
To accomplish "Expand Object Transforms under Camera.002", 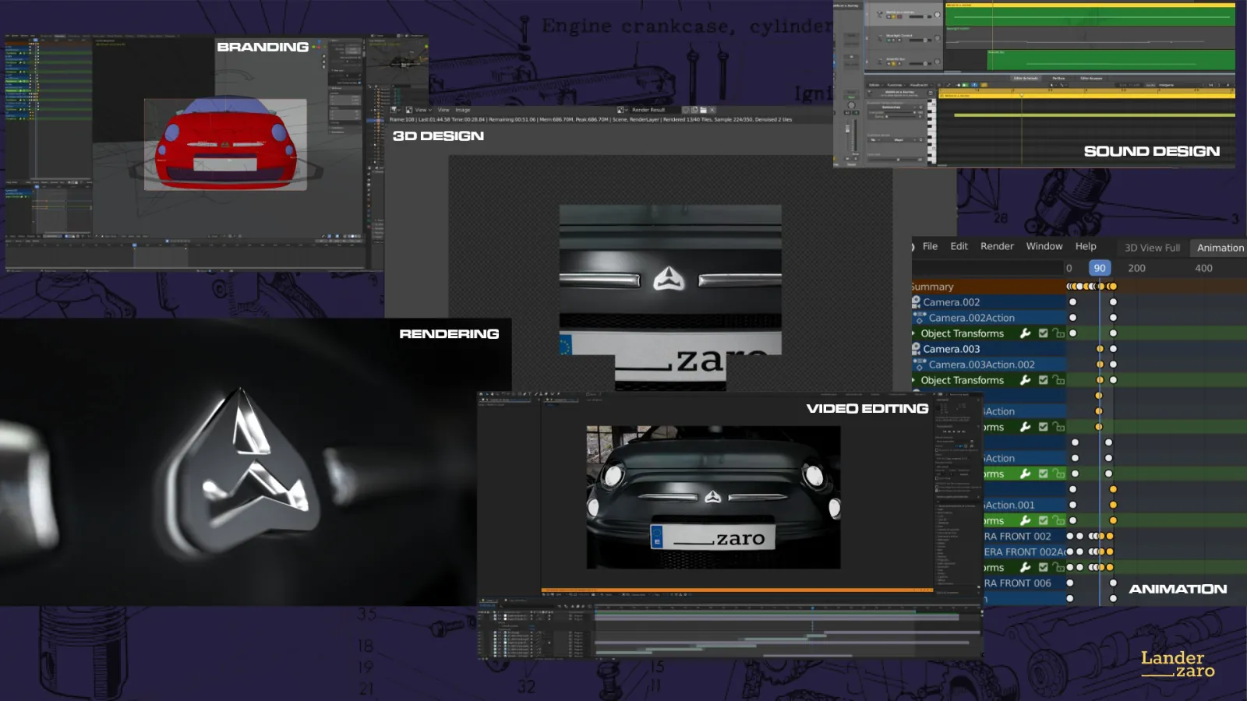I will click(x=914, y=333).
